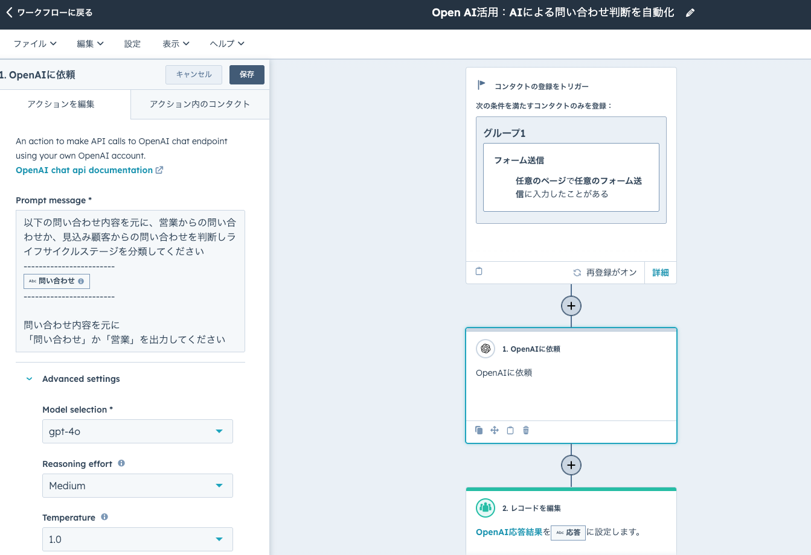Click move icon on OpenAIに依頼 card
The height and width of the screenshot is (555, 811).
[x=495, y=430]
